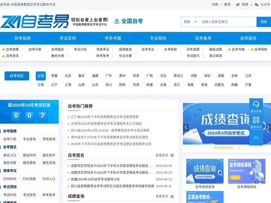
Task: Open the 自考服务 main menu
Action: tap(248, 38)
